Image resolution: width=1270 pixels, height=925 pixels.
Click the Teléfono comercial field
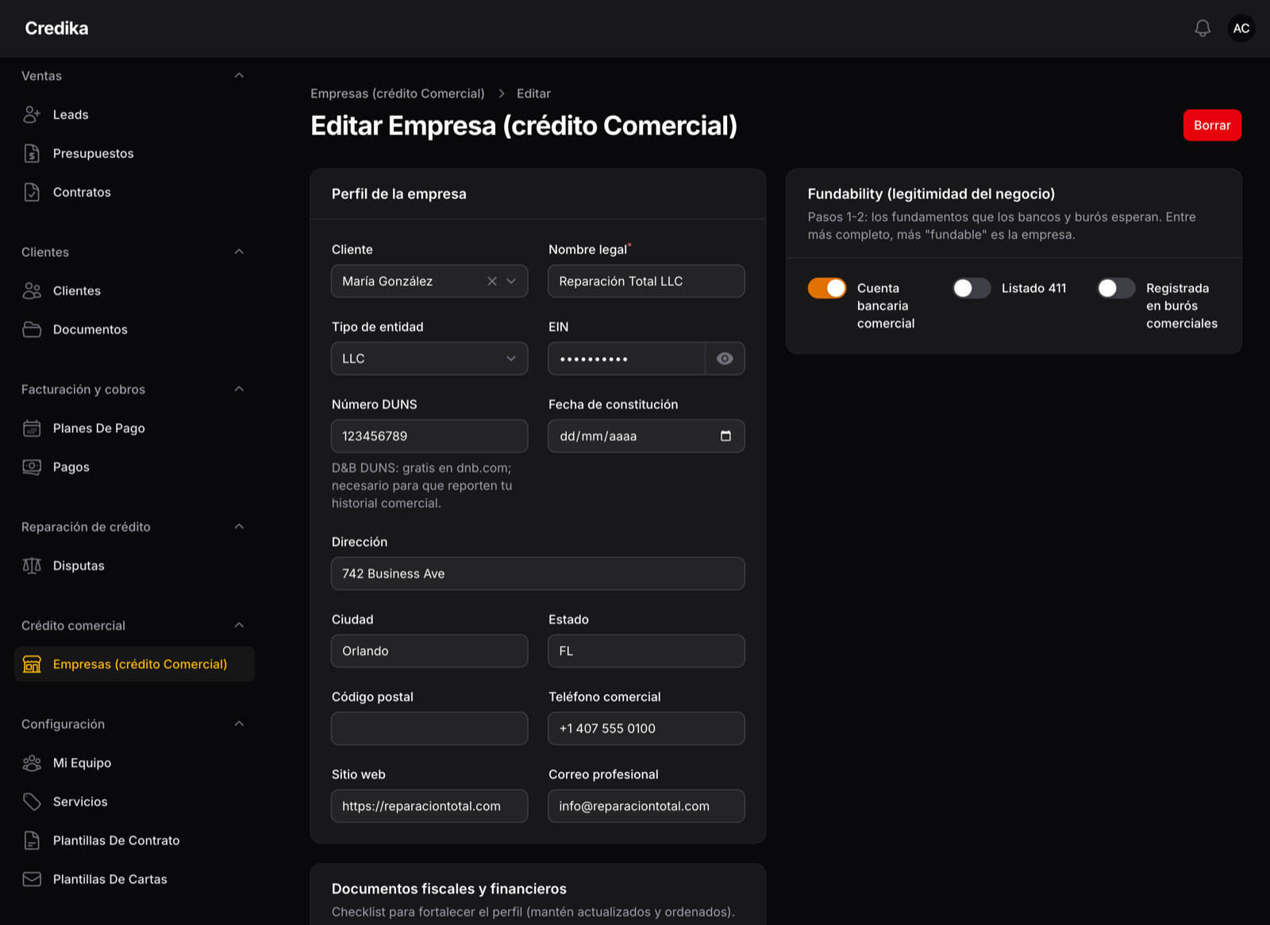click(646, 728)
